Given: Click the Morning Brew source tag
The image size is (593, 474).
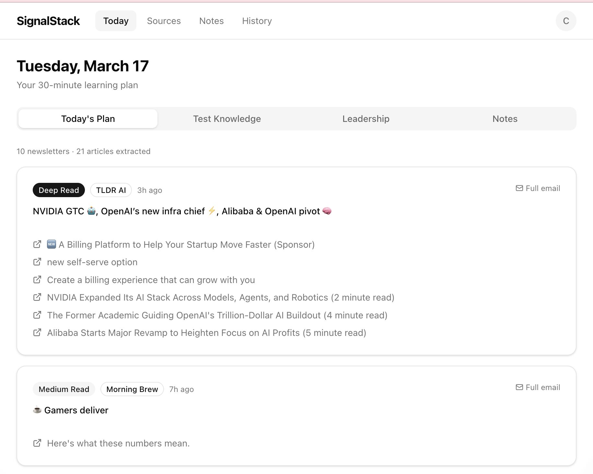Looking at the screenshot, I should point(132,389).
